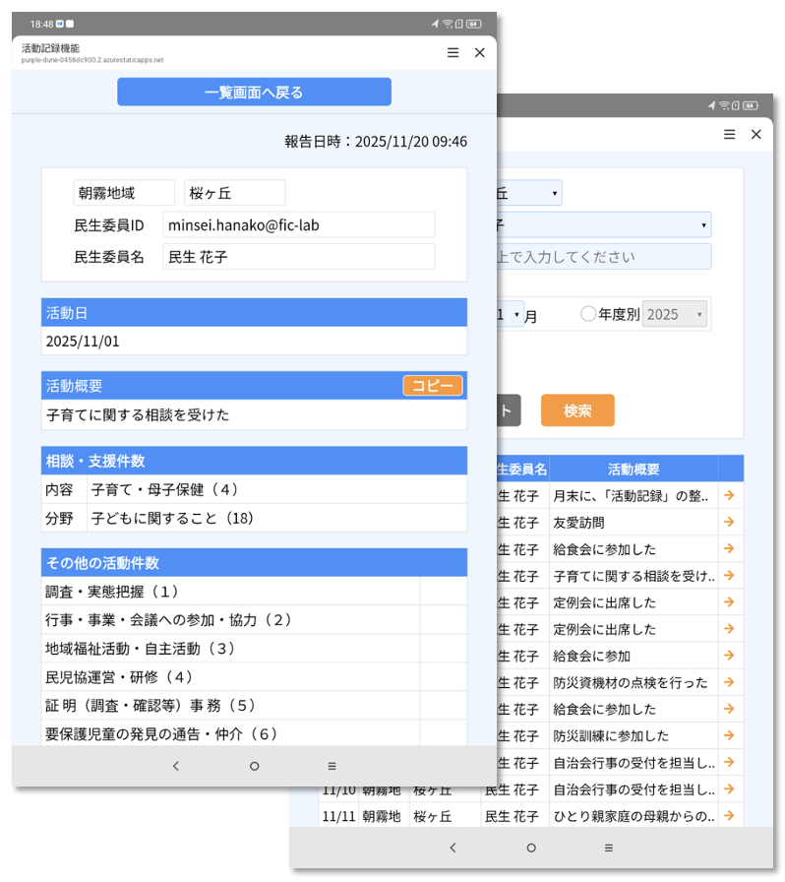Image resolution: width=785 pixels, height=882 pixels.
Task: Tap Android home circle in front window
Action: (254, 766)
